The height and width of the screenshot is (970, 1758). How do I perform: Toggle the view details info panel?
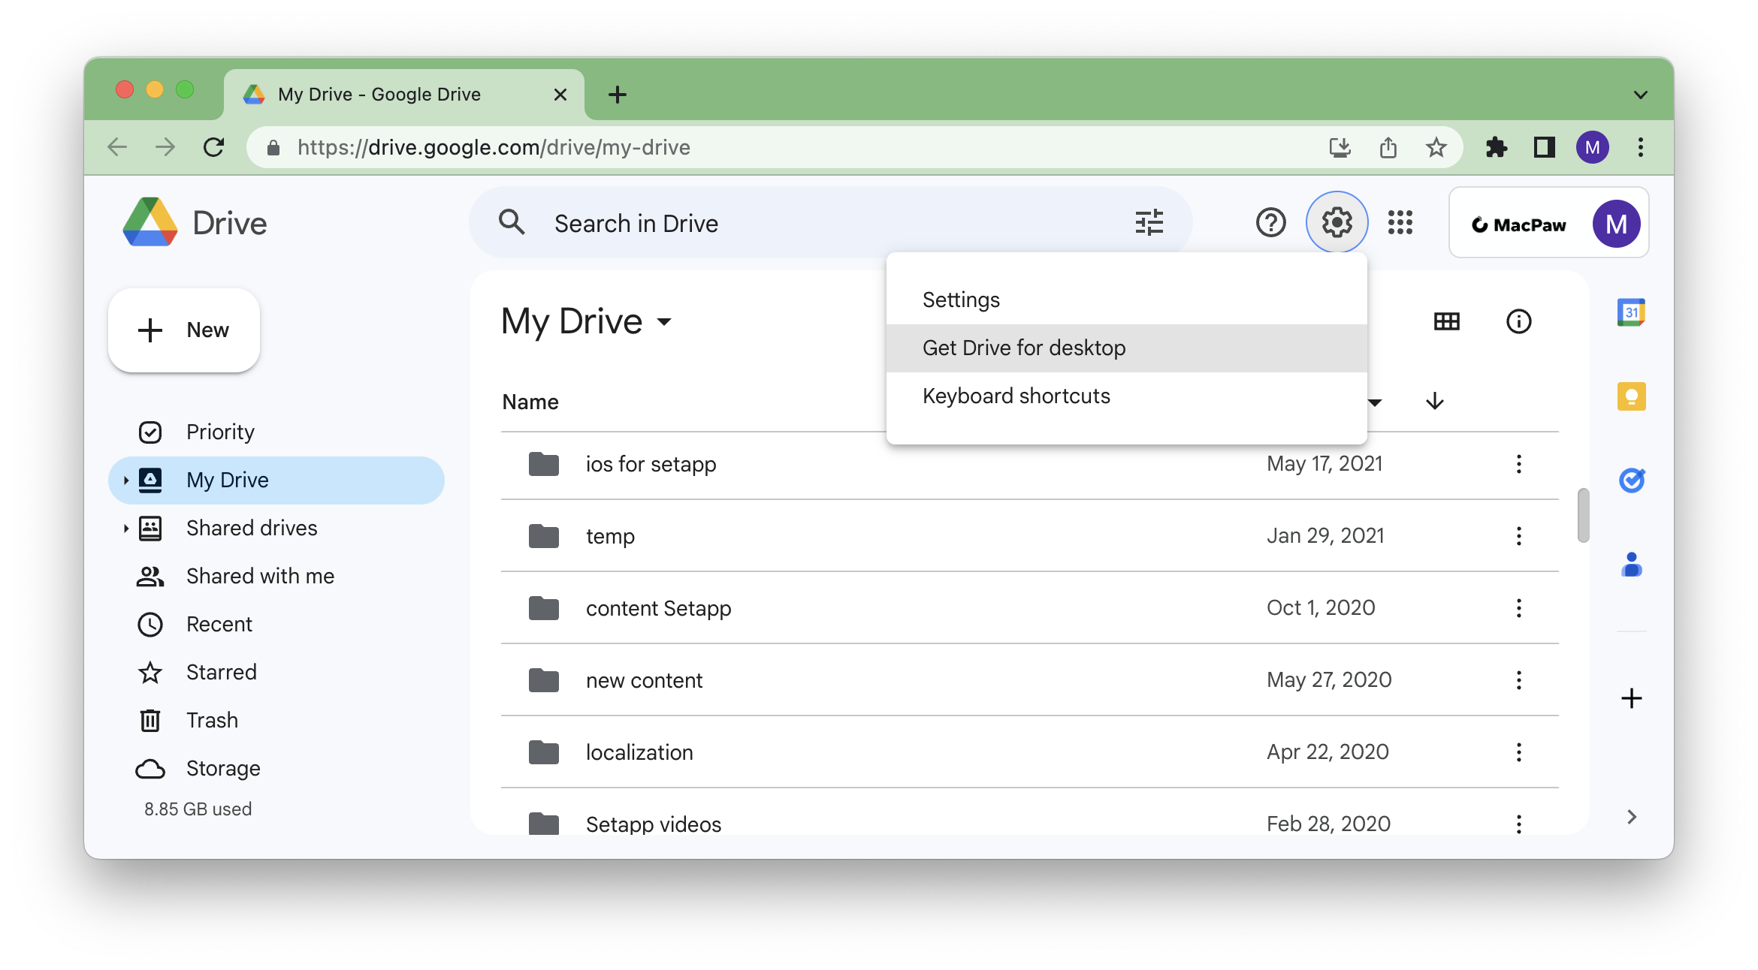coord(1518,322)
